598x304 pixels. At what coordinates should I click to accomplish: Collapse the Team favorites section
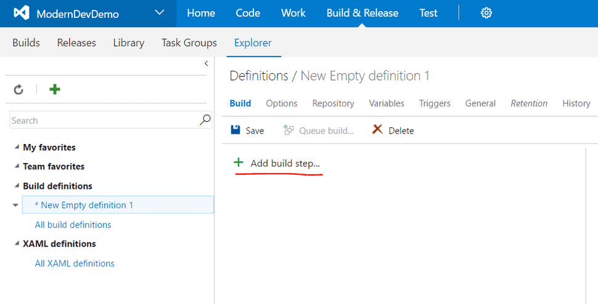pos(17,166)
